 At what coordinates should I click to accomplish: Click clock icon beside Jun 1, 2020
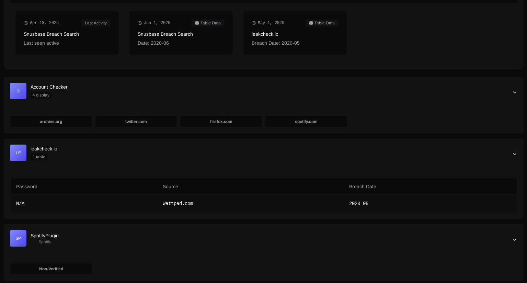(140, 23)
